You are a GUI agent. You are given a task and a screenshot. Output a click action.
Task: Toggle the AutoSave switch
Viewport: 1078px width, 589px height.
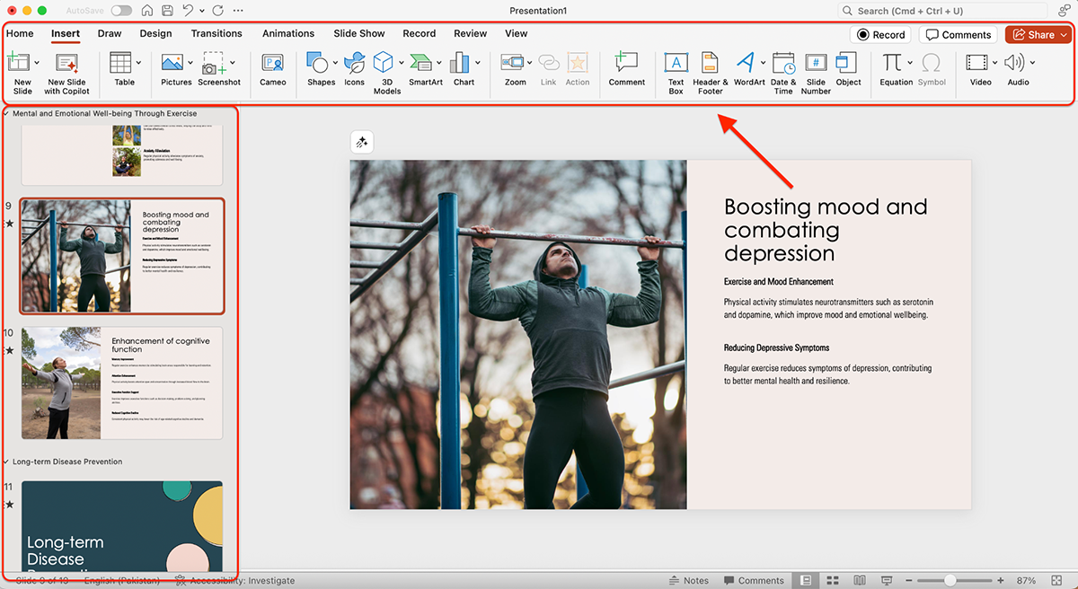121,11
